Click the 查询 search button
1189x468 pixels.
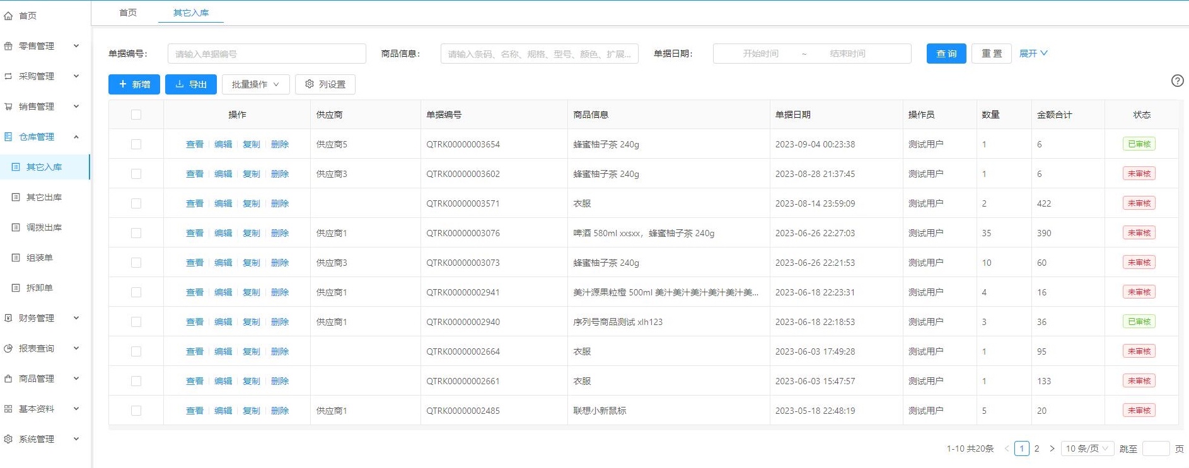(946, 54)
